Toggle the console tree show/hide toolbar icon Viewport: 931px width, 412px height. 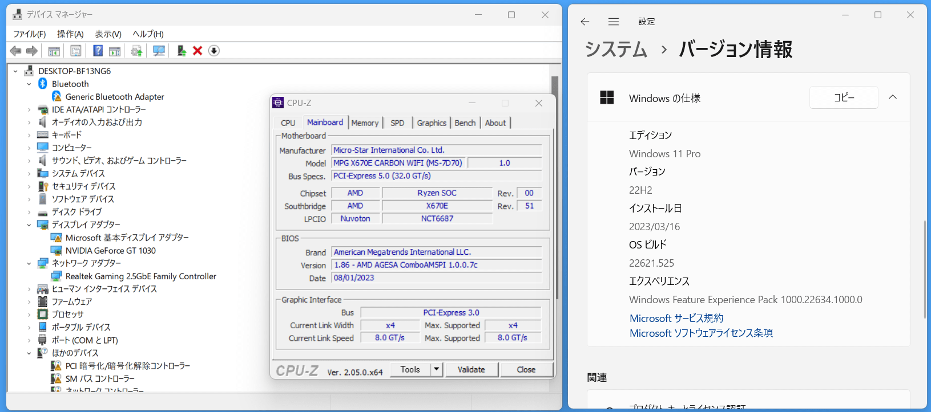coord(54,51)
